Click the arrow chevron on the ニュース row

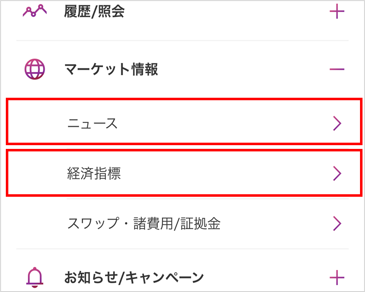click(x=337, y=124)
